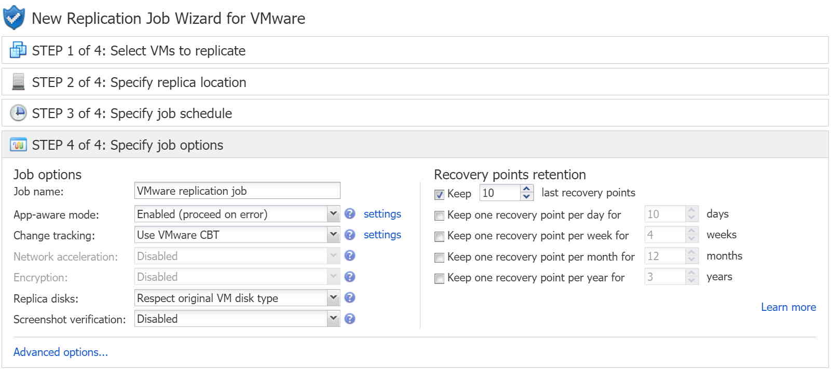Click the years spinner arrows

[691, 277]
